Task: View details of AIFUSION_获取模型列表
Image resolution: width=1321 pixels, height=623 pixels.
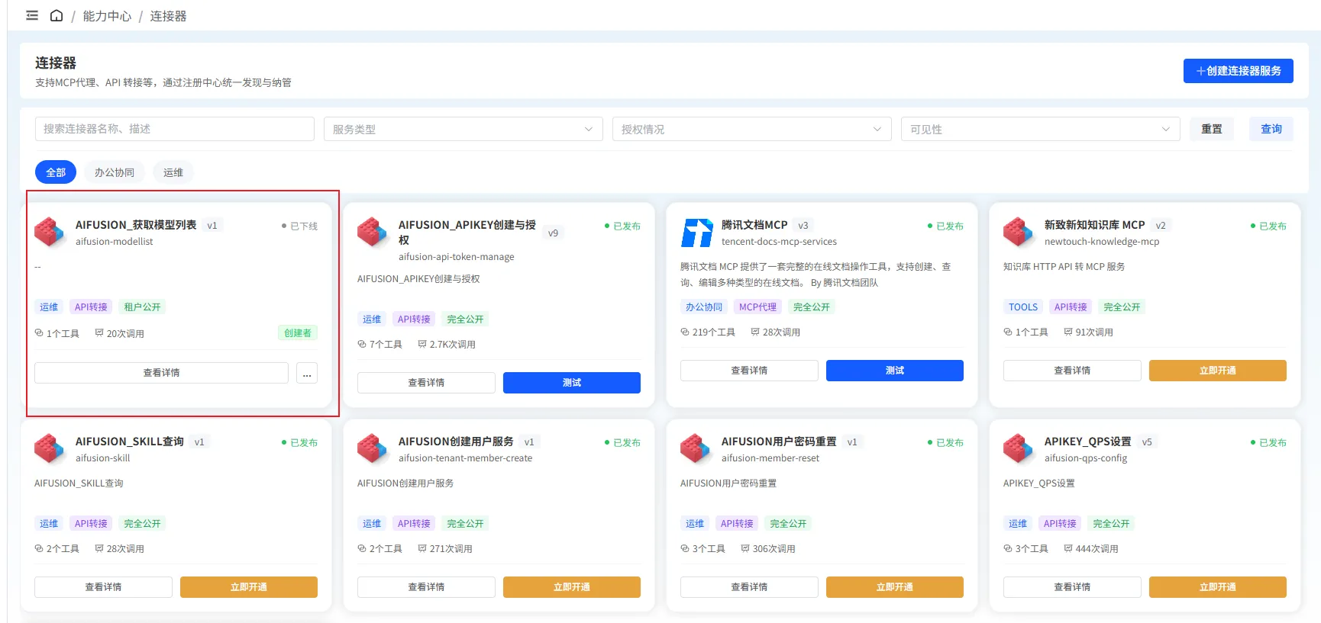Action: point(162,373)
